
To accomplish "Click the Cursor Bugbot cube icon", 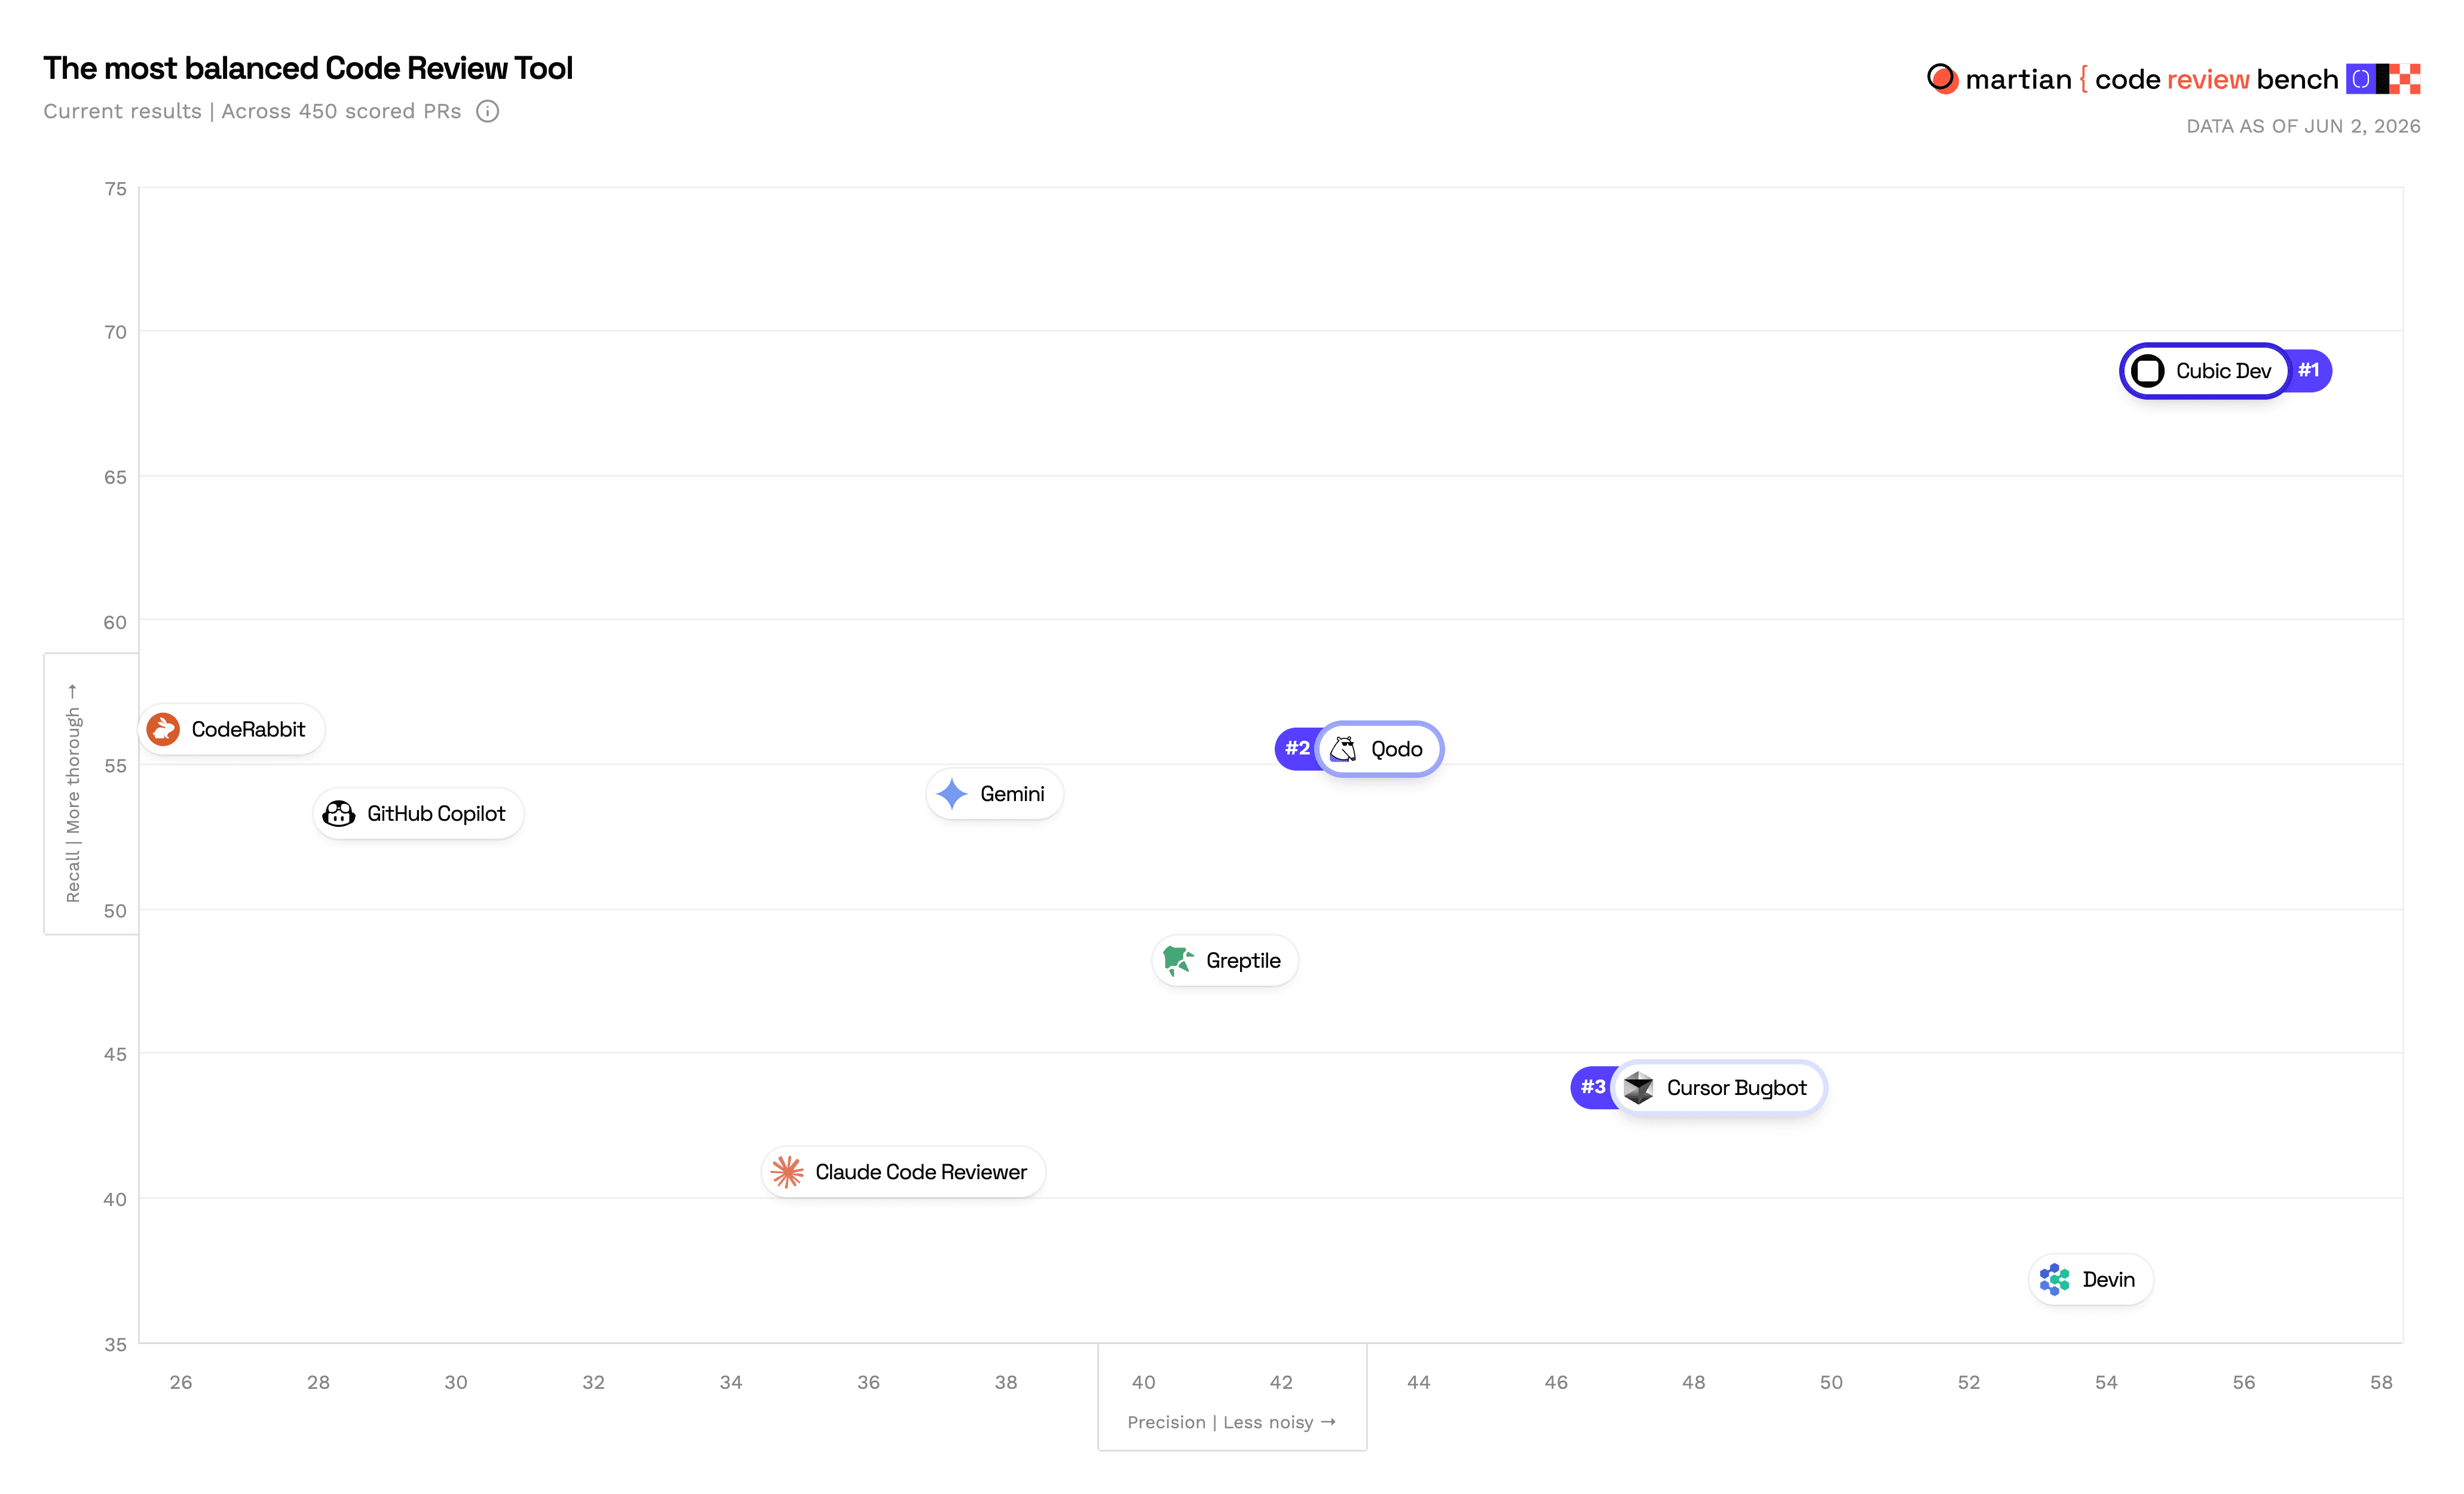I will click(x=1638, y=1087).
